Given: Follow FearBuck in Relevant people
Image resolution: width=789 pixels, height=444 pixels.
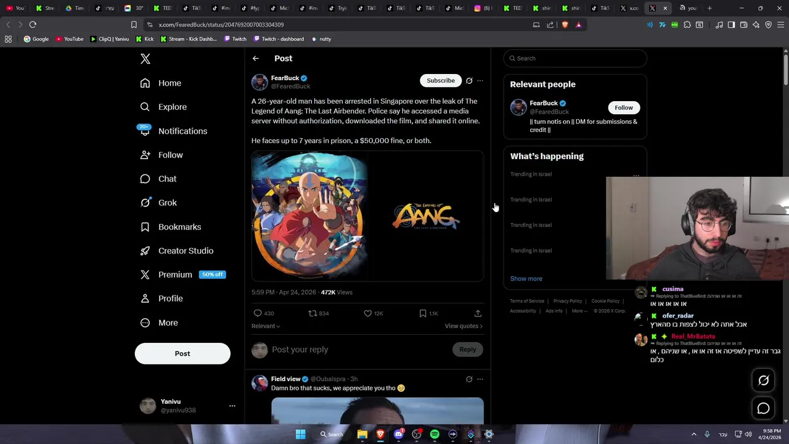Looking at the screenshot, I should pos(624,108).
